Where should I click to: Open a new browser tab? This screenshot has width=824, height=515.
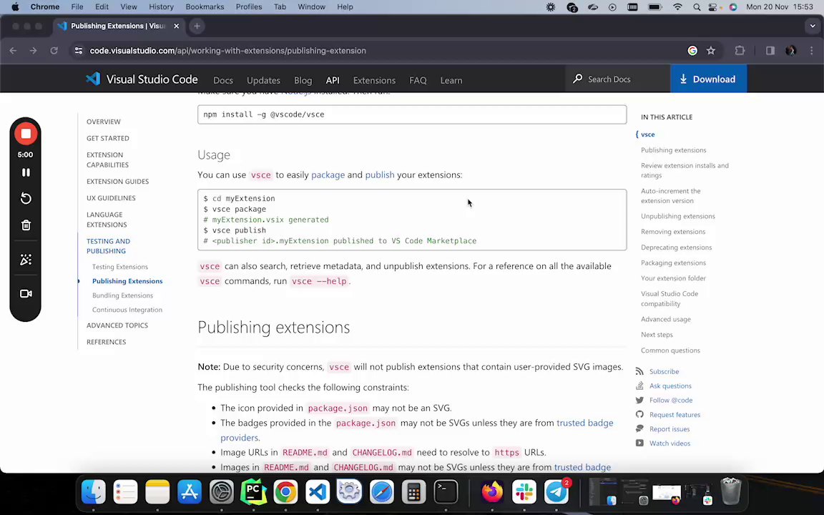click(197, 26)
